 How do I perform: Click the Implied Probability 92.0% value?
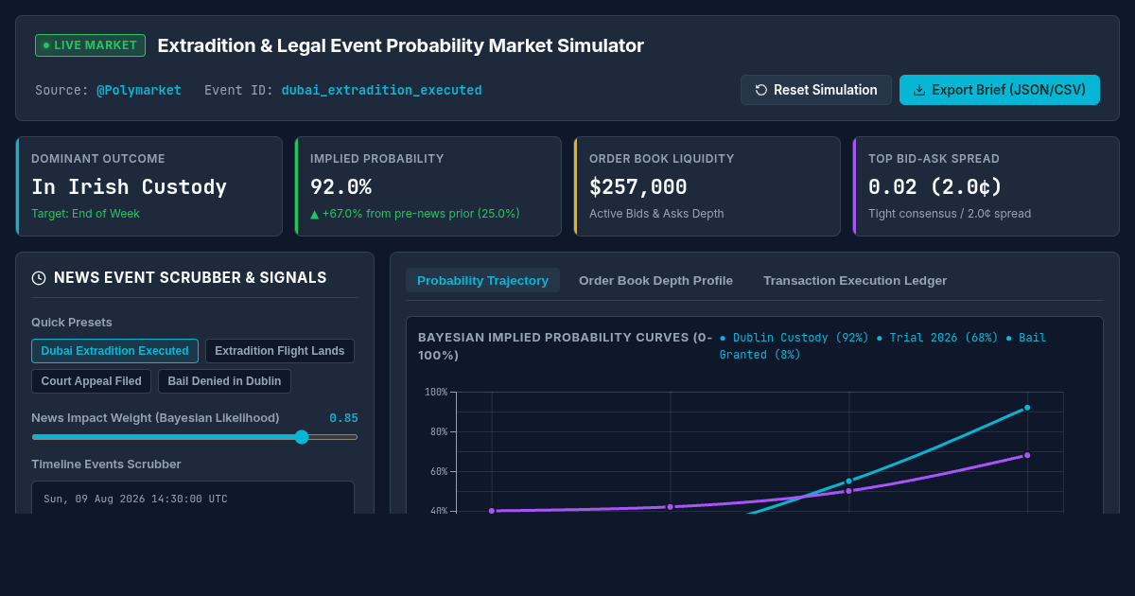point(341,186)
